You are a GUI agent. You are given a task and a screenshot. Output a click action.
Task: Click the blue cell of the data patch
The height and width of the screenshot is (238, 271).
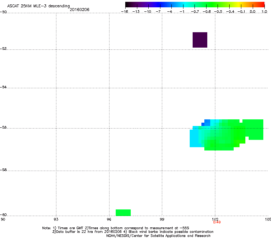tap(206, 123)
